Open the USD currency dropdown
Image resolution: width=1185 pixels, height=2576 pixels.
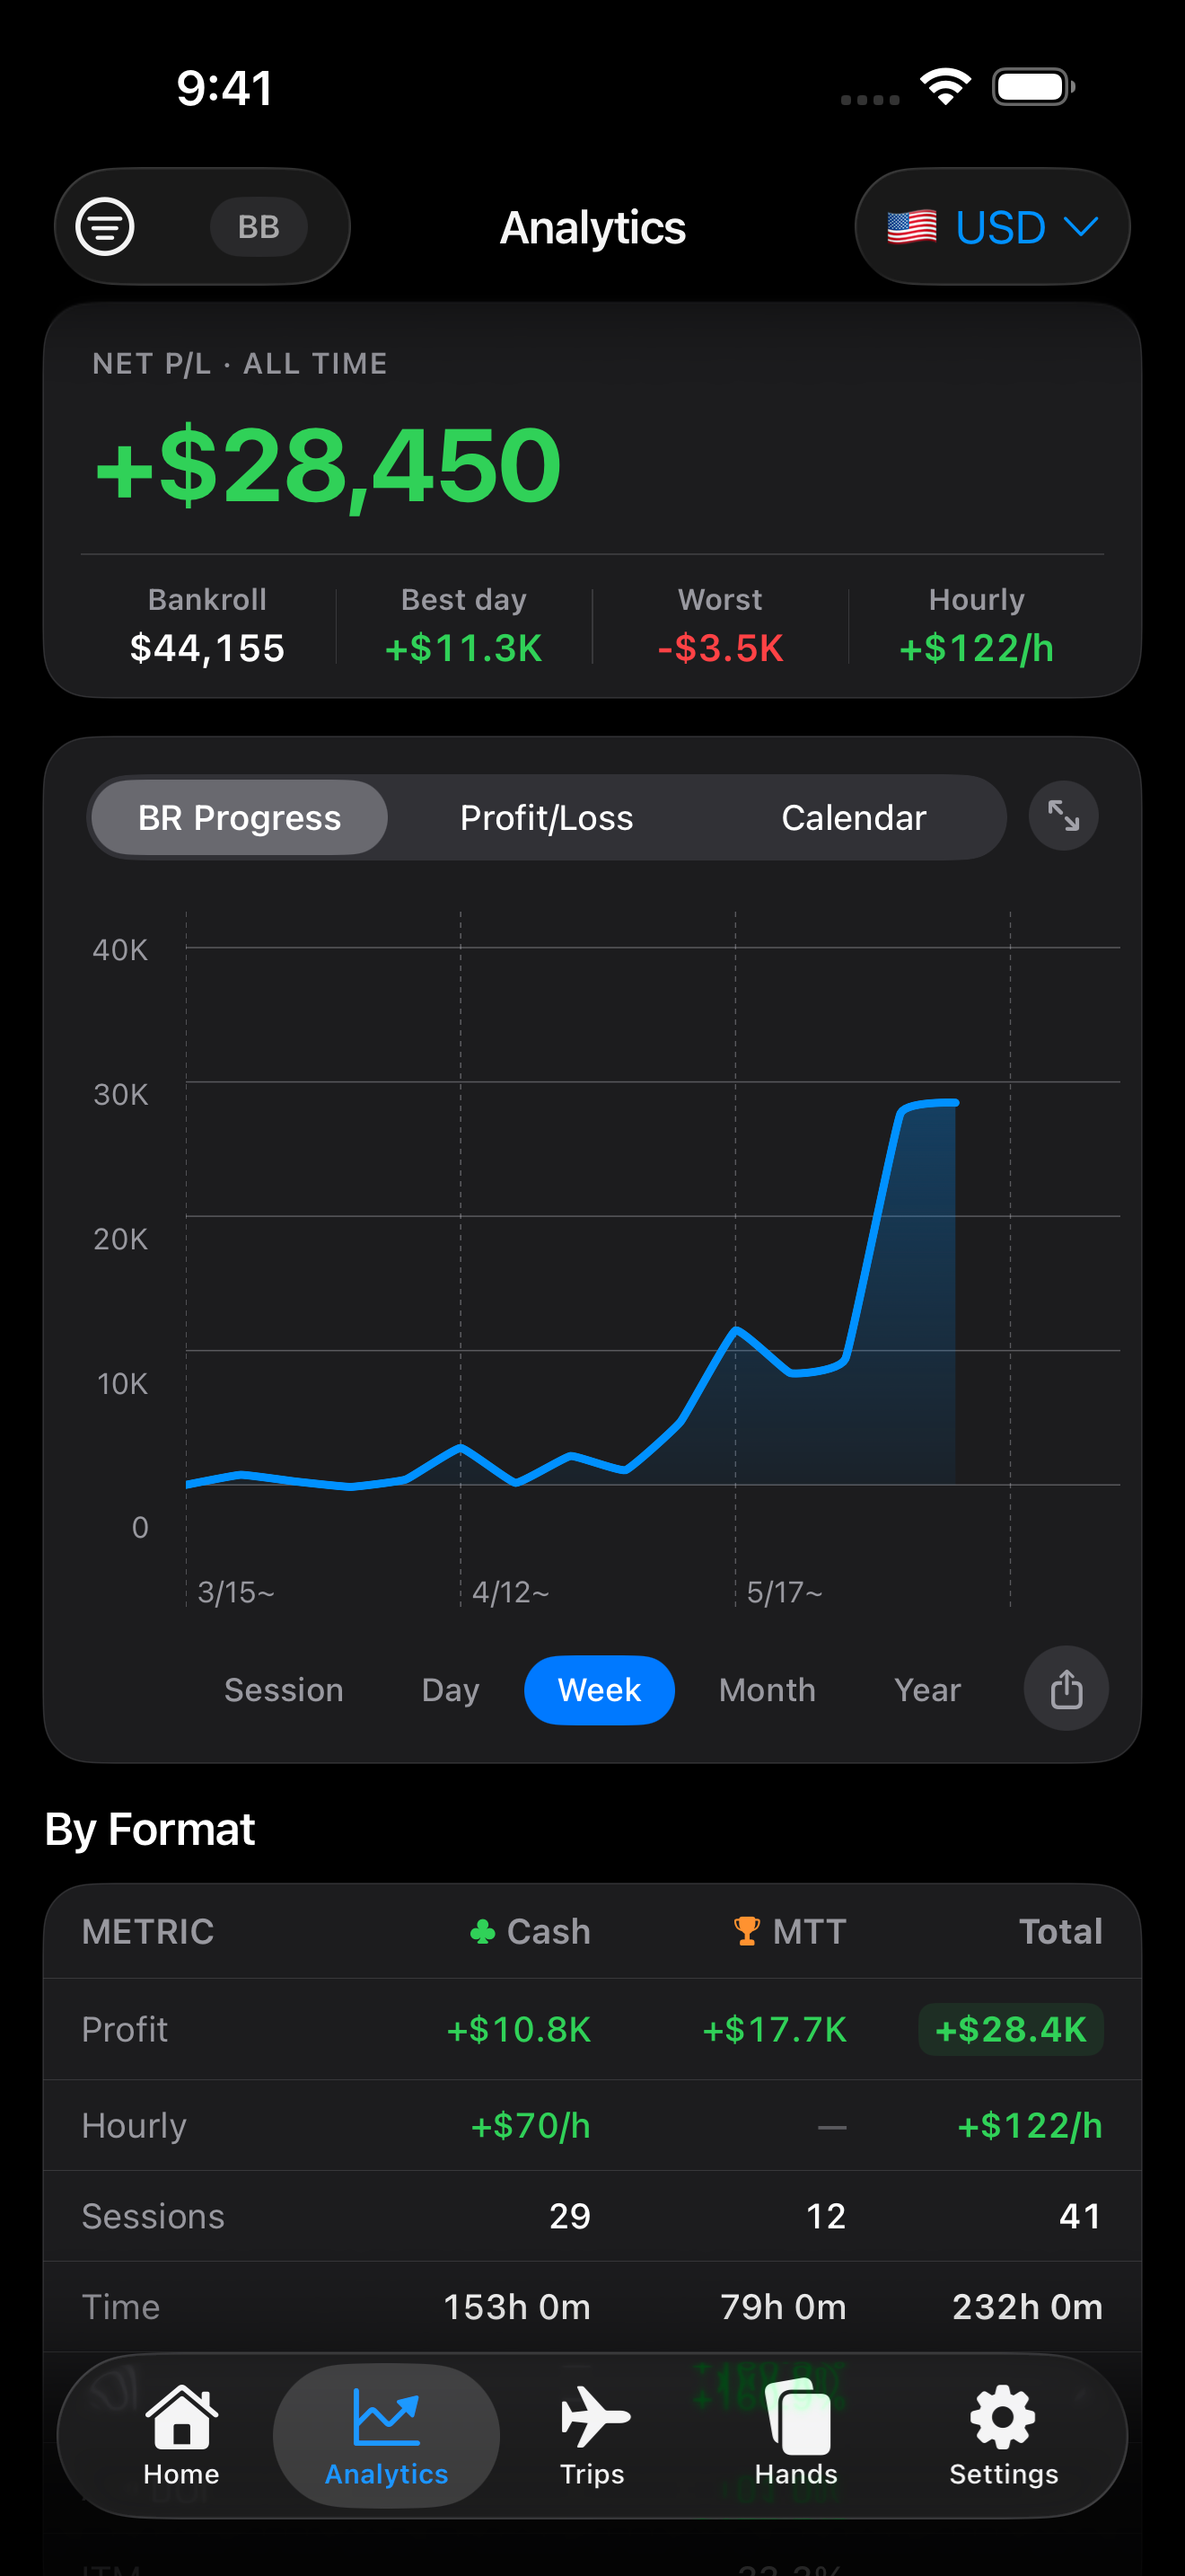(992, 227)
